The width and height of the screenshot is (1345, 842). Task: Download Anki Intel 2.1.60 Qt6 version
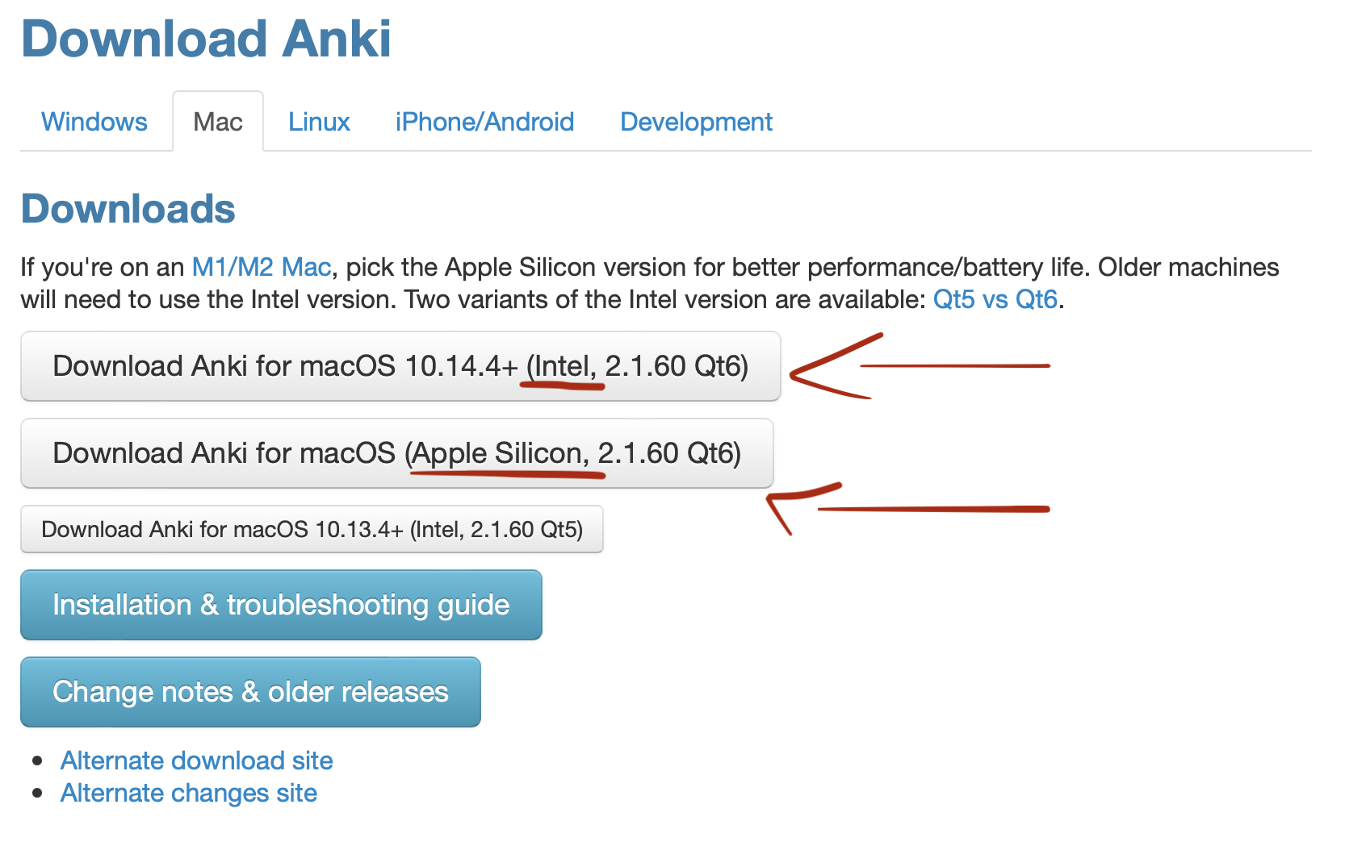pyautogui.click(x=400, y=366)
